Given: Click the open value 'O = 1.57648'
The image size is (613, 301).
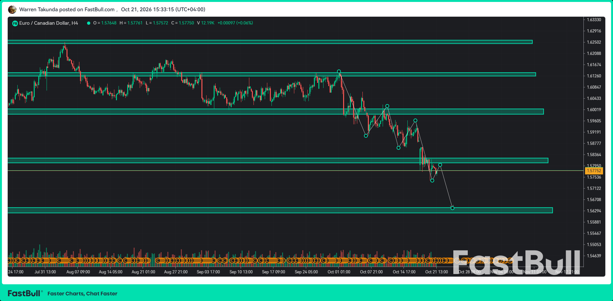Looking at the screenshot, I should (105, 23).
